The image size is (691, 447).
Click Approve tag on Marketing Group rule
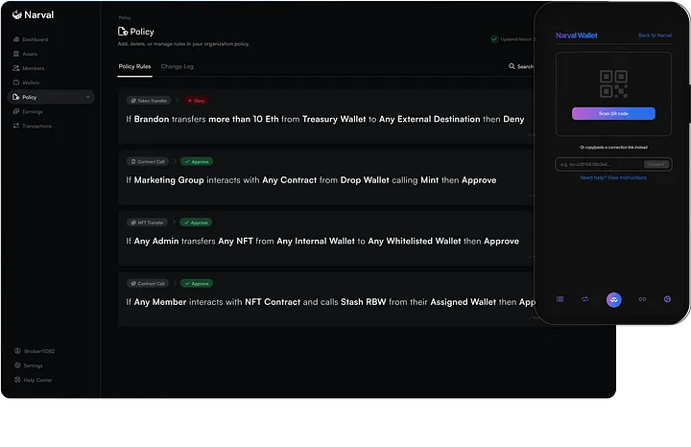(x=197, y=161)
